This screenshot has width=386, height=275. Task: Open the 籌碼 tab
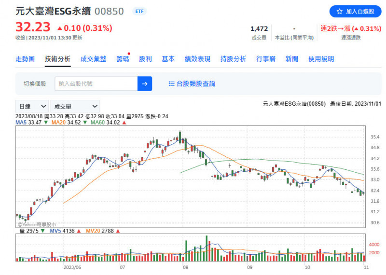[x=123, y=59]
